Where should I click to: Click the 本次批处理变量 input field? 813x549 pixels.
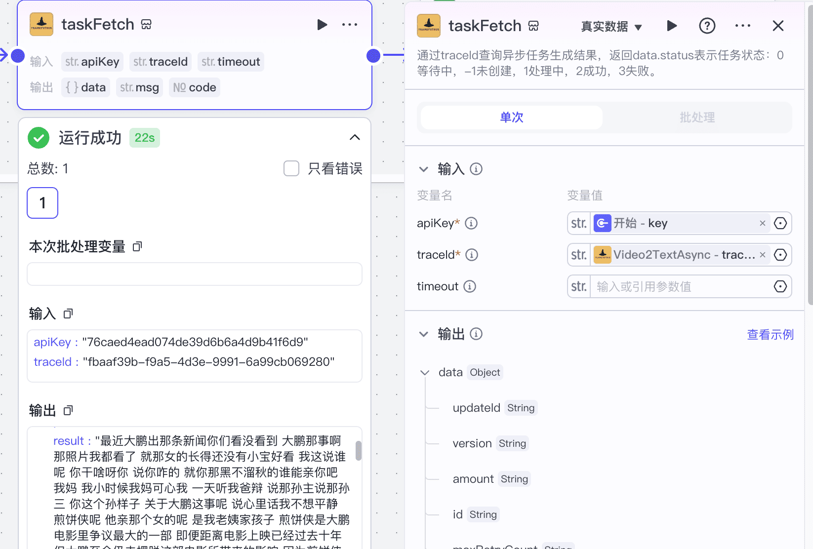coord(194,274)
